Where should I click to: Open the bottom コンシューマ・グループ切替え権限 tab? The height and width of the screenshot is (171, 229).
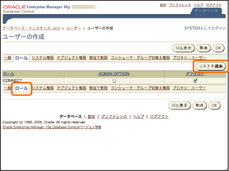click(140, 88)
